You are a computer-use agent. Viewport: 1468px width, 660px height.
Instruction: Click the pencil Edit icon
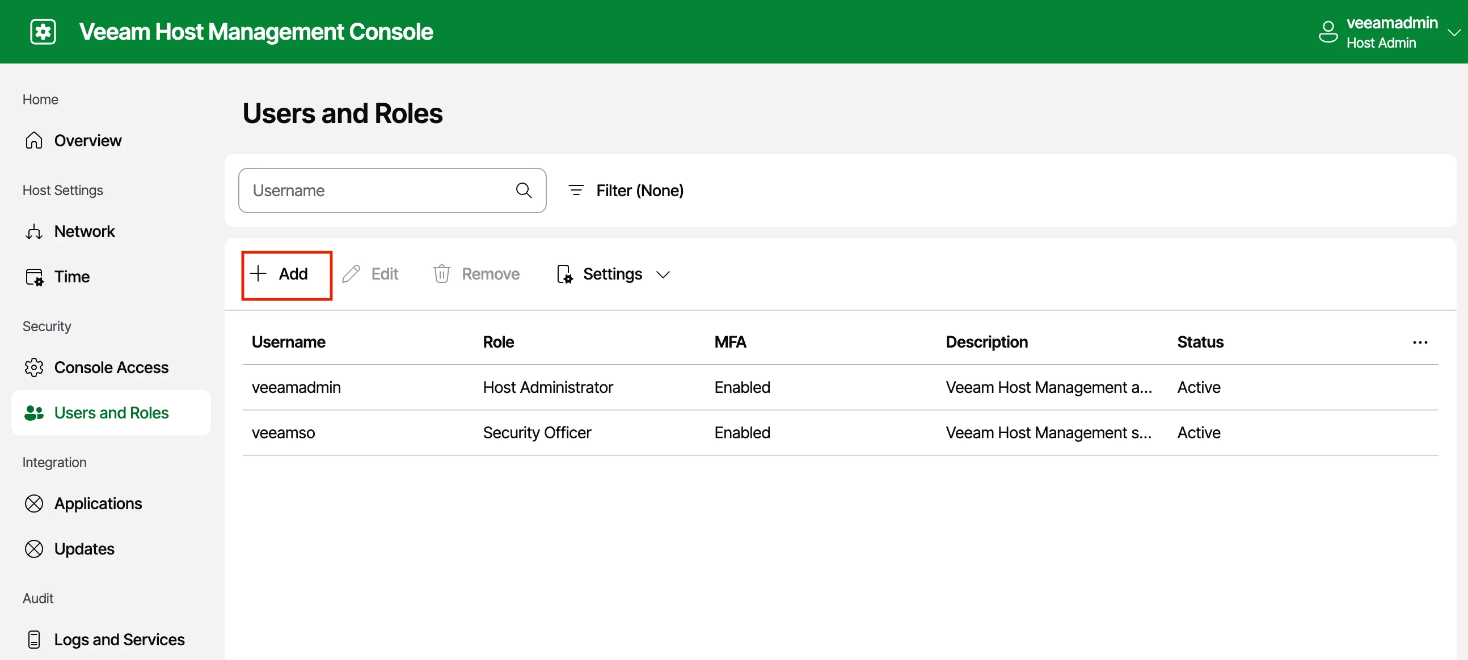[x=351, y=274]
